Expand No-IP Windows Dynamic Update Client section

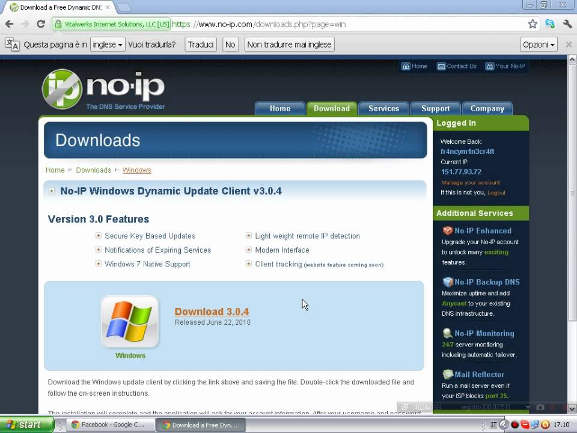52,191
